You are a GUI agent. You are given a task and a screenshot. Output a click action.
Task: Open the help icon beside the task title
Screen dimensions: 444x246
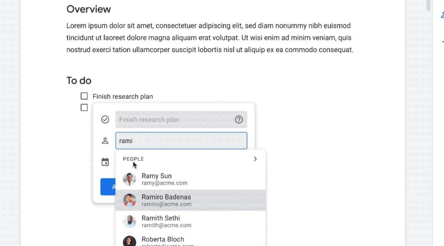[239, 119]
